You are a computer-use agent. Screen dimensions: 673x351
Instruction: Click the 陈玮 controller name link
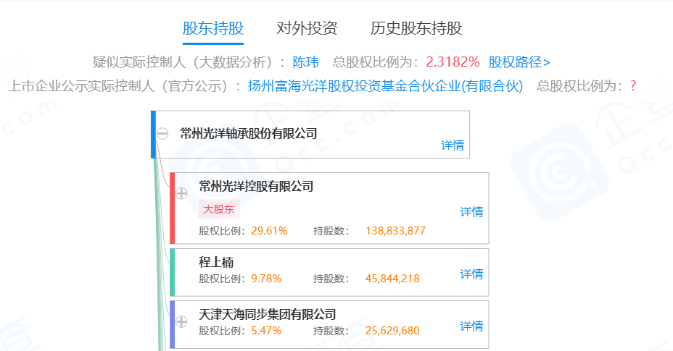pos(305,62)
